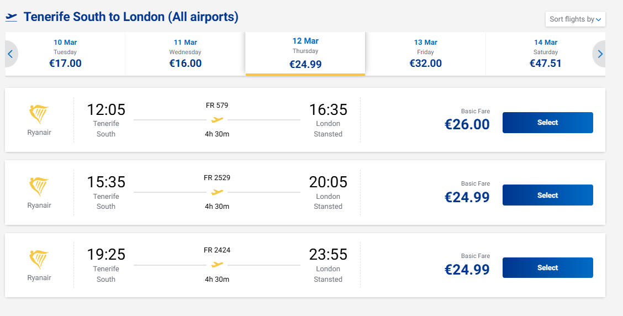
Task: Click the €26.00 Basic Fare price
Action: click(x=467, y=124)
